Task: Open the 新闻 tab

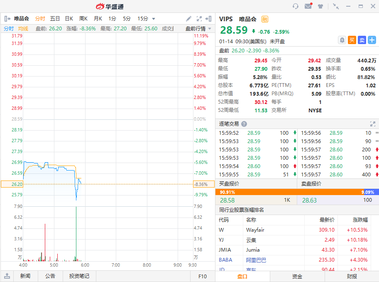Action: tap(25, 276)
